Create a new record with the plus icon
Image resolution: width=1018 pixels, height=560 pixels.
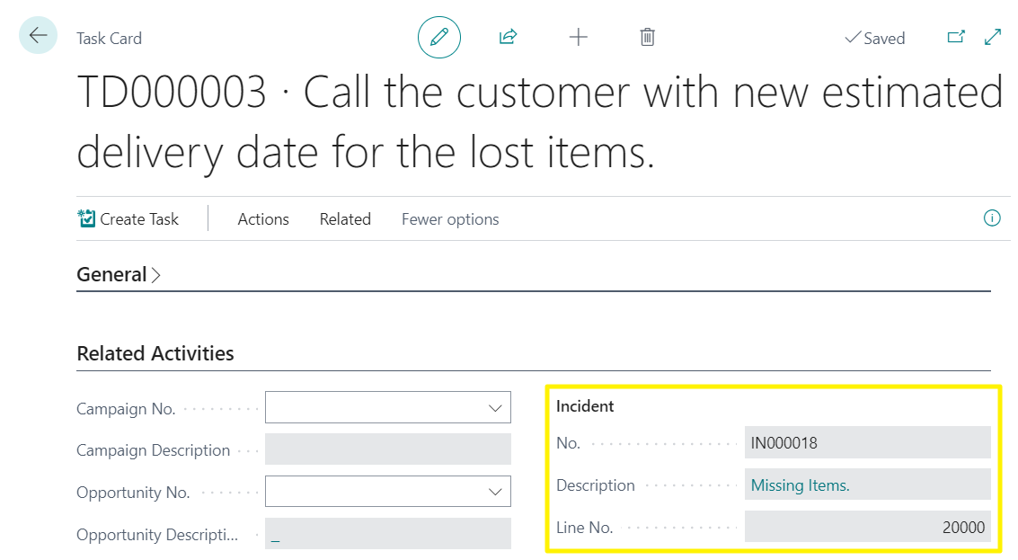(578, 38)
